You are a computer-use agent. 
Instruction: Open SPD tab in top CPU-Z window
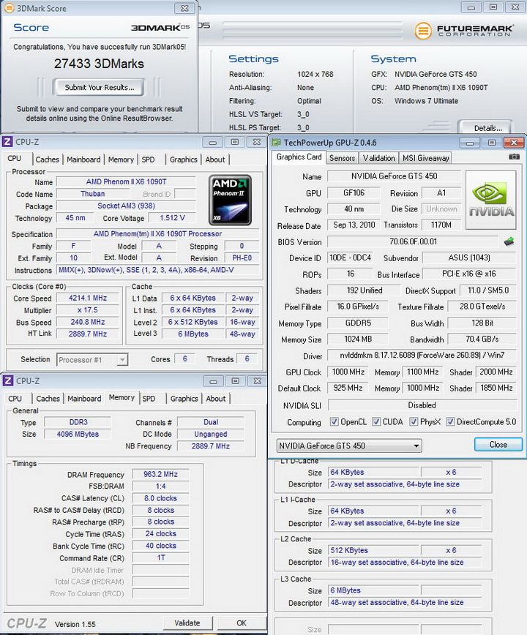149,159
